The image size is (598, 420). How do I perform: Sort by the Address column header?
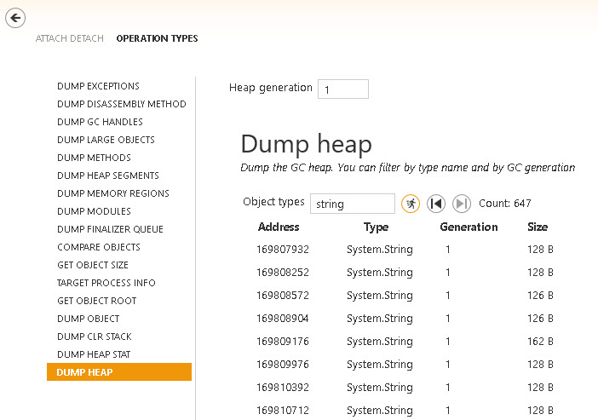coord(279,227)
